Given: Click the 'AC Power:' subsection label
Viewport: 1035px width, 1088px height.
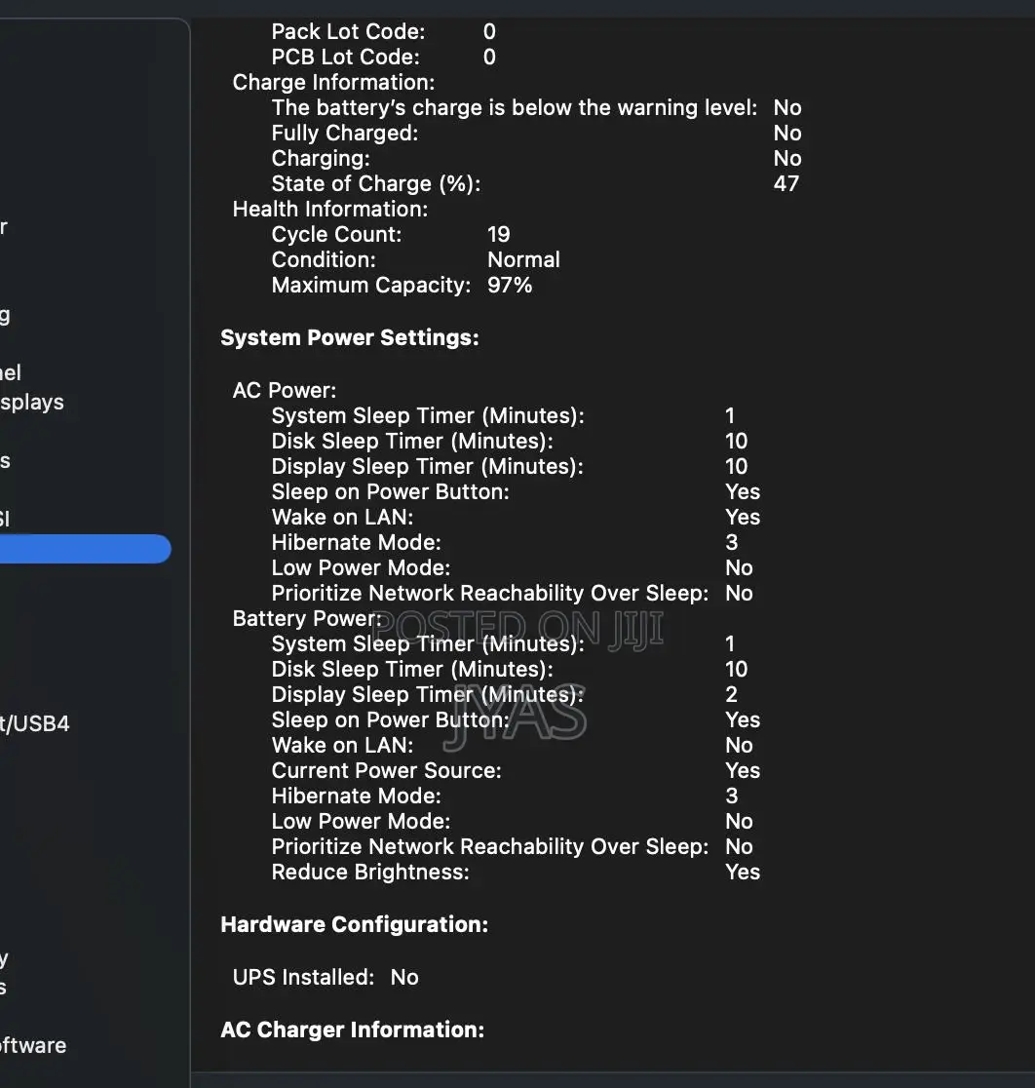Looking at the screenshot, I should pos(285,390).
